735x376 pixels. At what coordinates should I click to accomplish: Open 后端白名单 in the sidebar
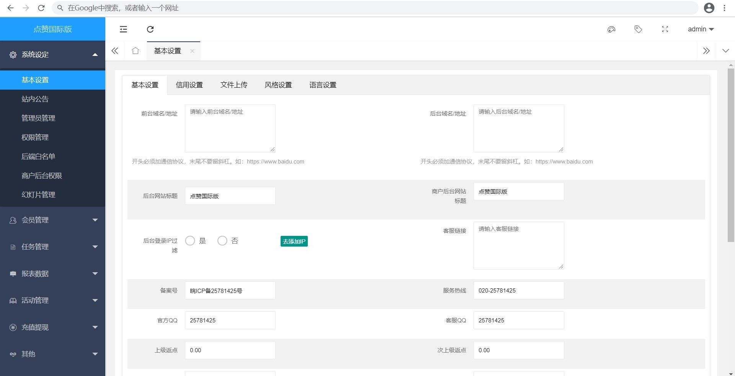pos(52,157)
